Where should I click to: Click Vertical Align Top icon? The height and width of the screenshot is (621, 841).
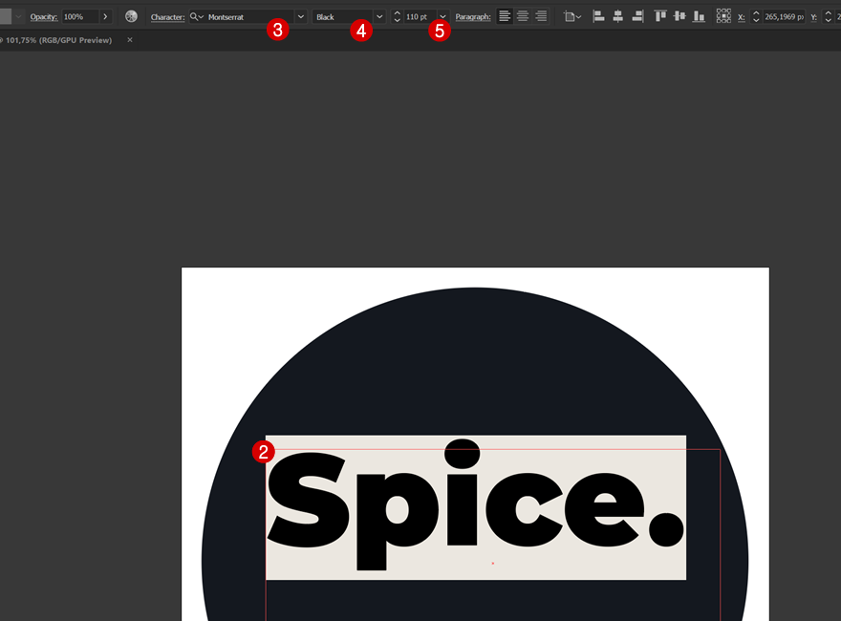(x=660, y=16)
